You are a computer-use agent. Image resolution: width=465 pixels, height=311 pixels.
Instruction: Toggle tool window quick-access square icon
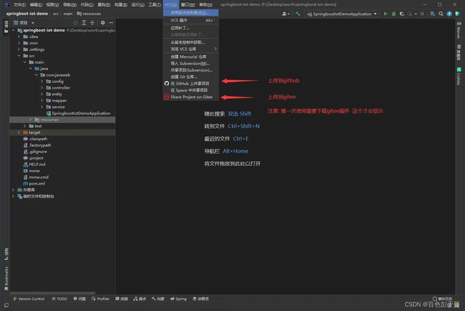point(6,305)
